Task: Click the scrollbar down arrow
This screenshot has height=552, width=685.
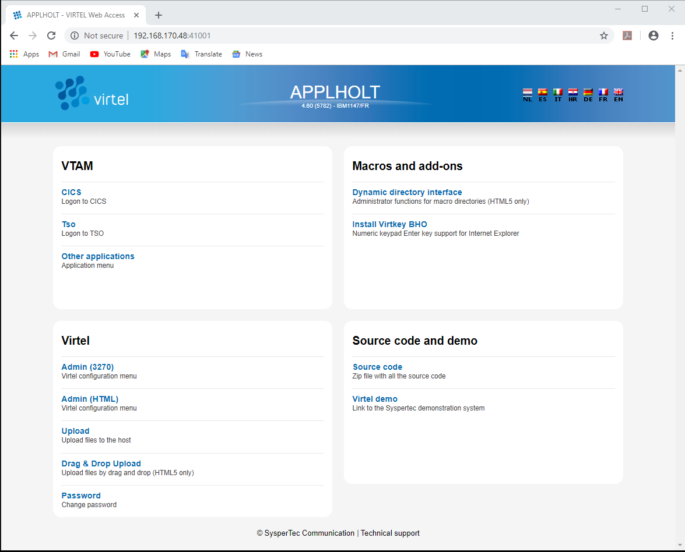Action: (680, 544)
